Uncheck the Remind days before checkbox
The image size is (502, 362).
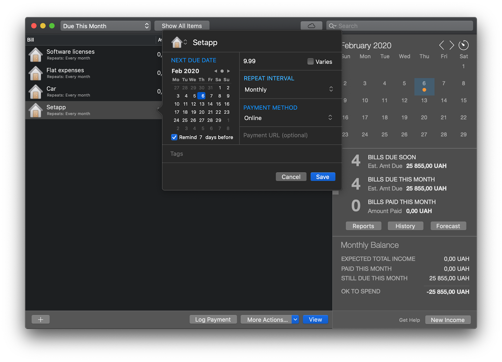coord(174,137)
